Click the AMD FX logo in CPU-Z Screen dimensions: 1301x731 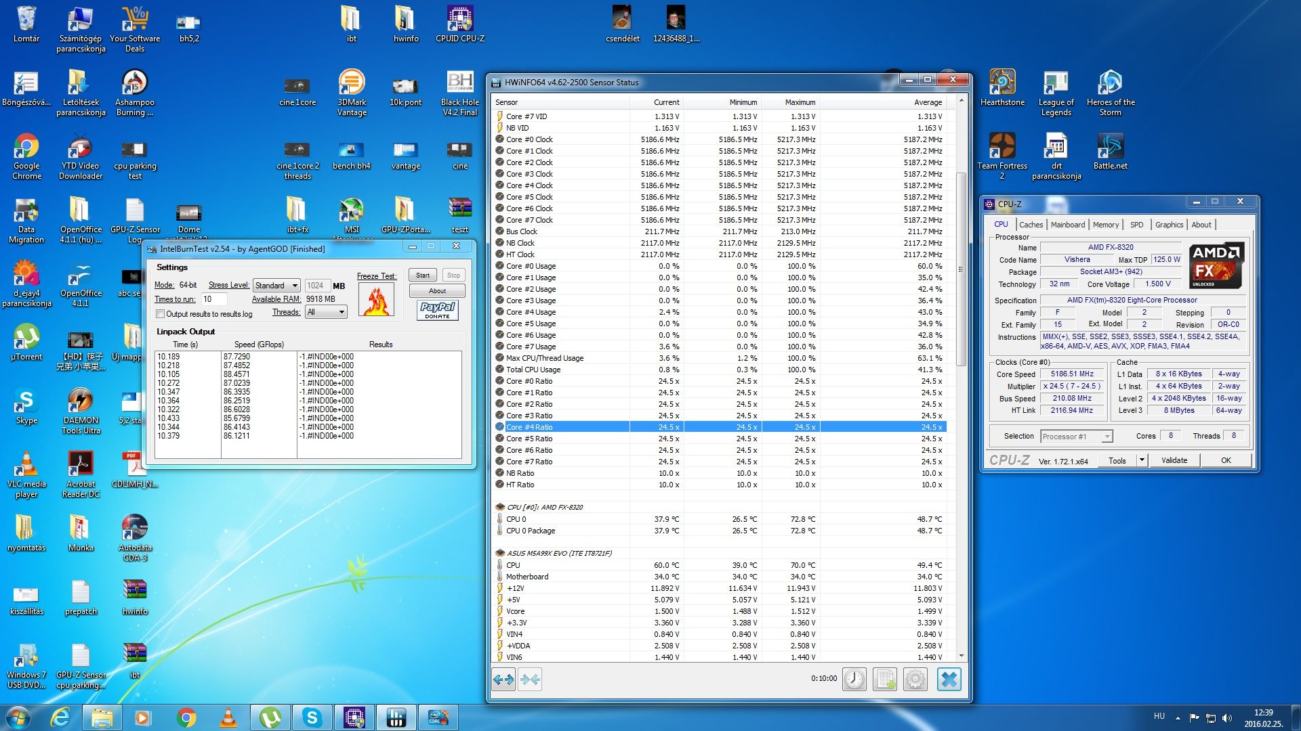(1217, 265)
